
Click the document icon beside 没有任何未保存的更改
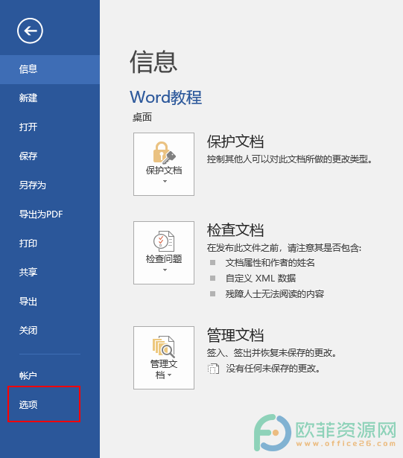click(x=213, y=369)
